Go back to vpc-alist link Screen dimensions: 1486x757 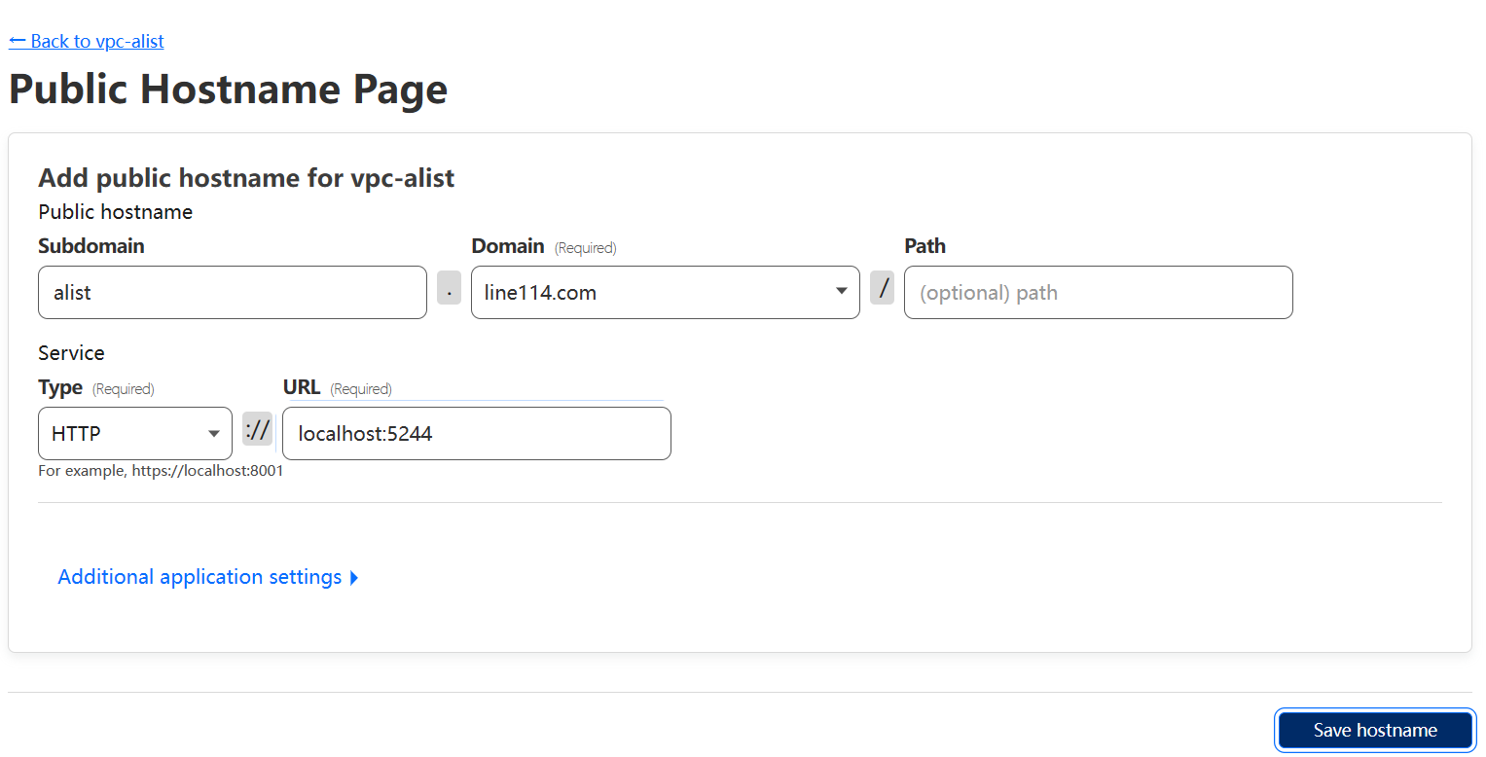coord(86,41)
